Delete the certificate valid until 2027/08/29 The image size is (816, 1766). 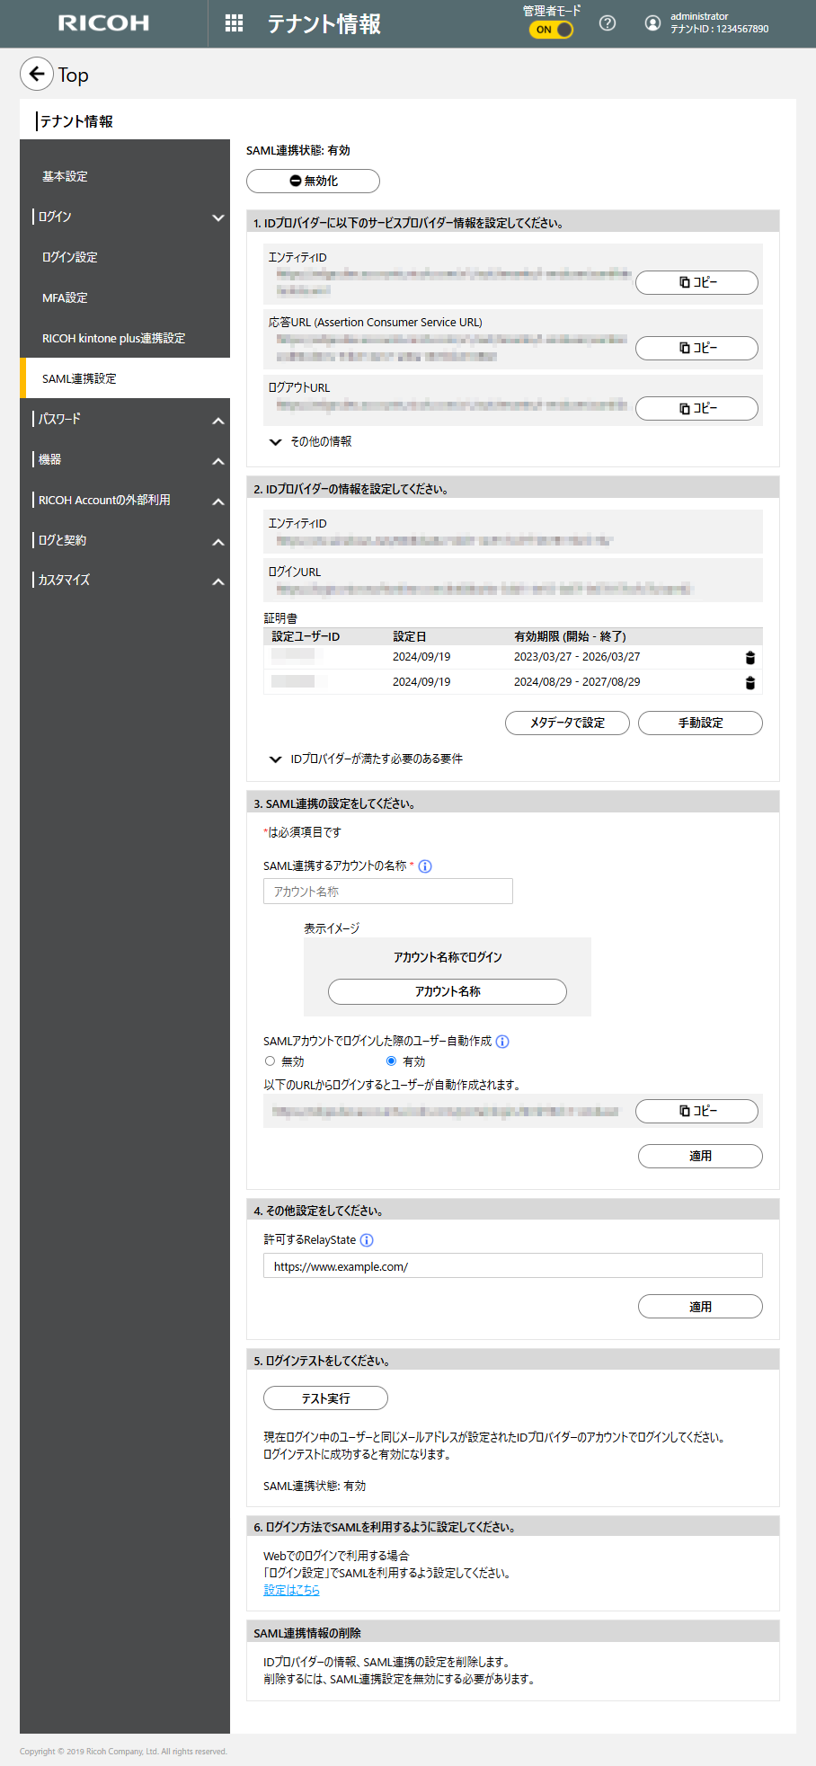click(750, 682)
